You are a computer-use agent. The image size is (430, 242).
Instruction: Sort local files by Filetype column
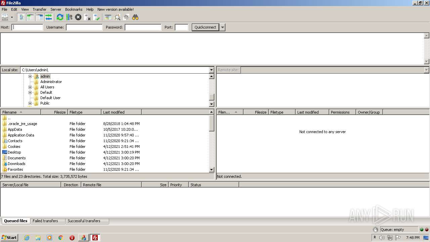coord(85,112)
